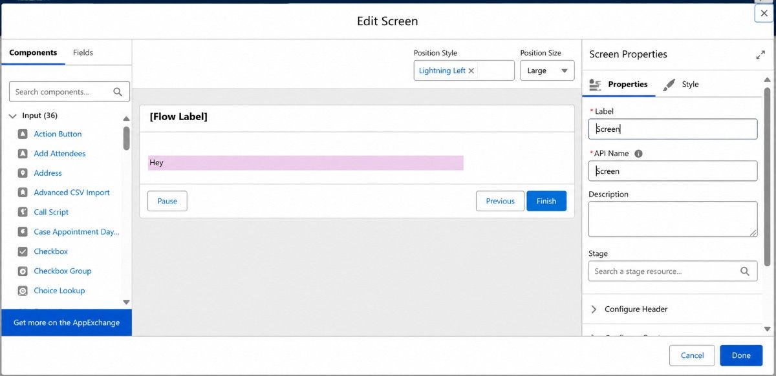Screen dimensions: 776x376
Task: Click the Style paintbrush icon
Action: [x=669, y=85]
